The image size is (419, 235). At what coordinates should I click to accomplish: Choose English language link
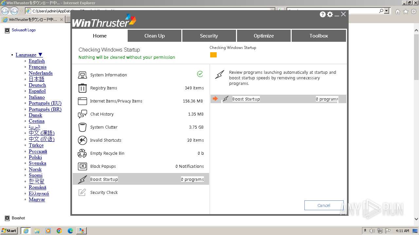click(37, 61)
